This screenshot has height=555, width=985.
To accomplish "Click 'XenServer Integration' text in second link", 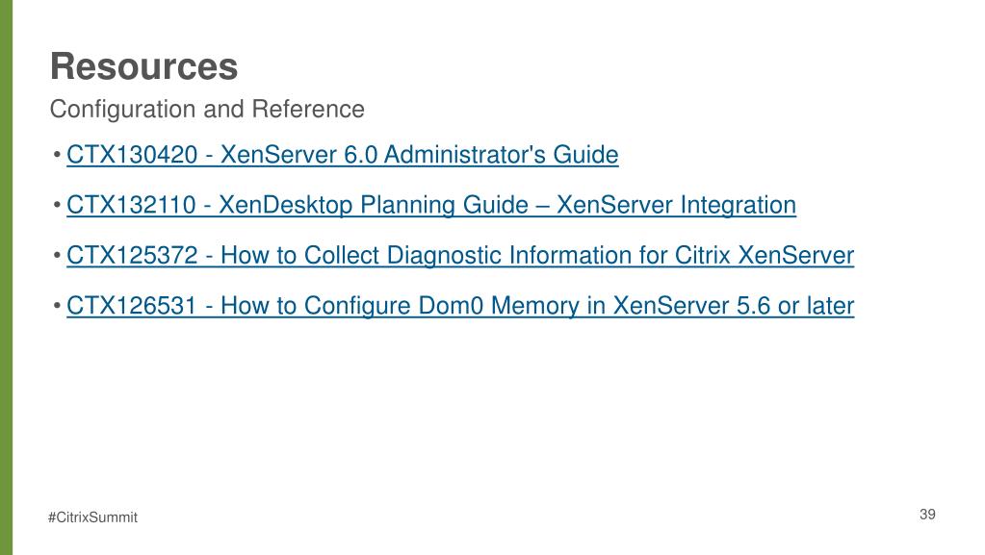I will click(x=676, y=205).
